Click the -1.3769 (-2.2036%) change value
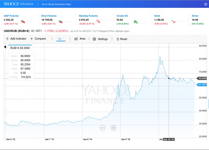209x150 pixels. click(56, 31)
